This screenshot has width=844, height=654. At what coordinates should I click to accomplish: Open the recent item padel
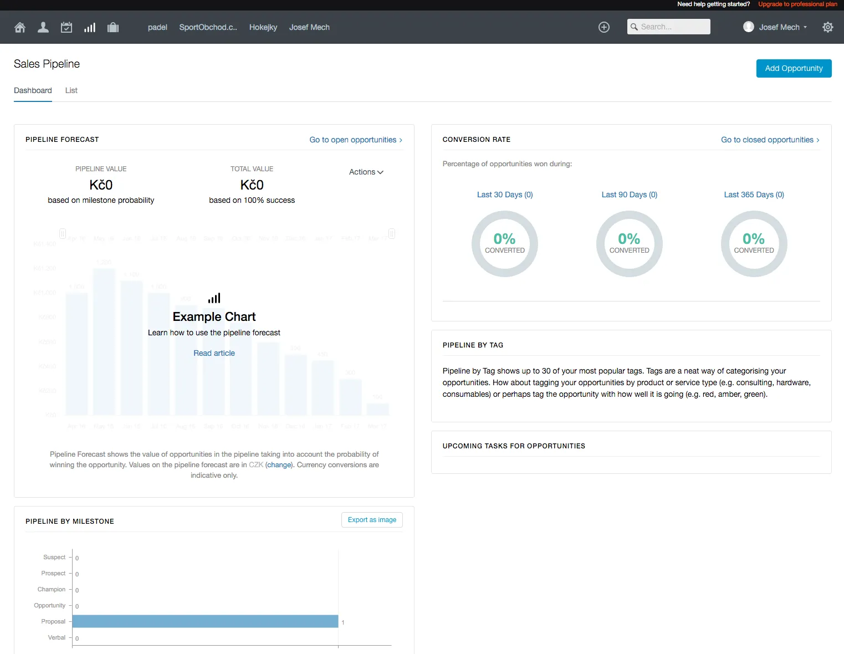[x=157, y=27]
